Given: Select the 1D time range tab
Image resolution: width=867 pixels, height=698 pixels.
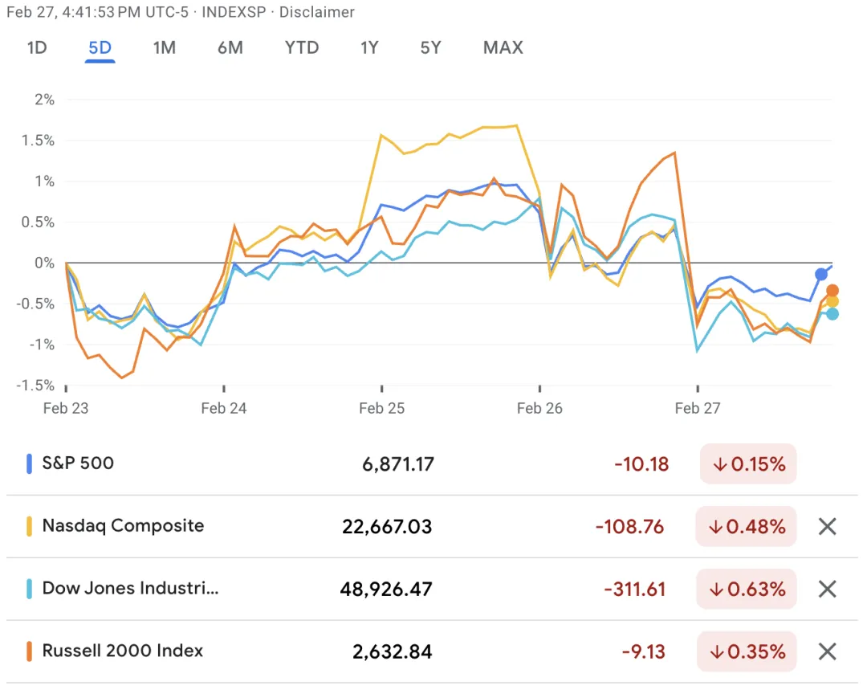Looking at the screenshot, I should click(37, 47).
